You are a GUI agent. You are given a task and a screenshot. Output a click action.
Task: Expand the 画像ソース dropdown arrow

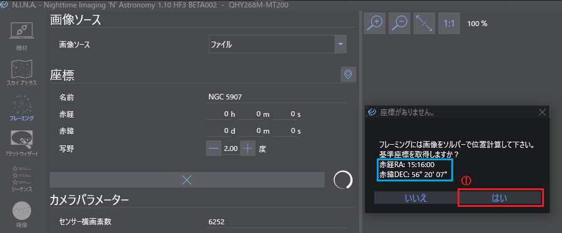pos(341,45)
